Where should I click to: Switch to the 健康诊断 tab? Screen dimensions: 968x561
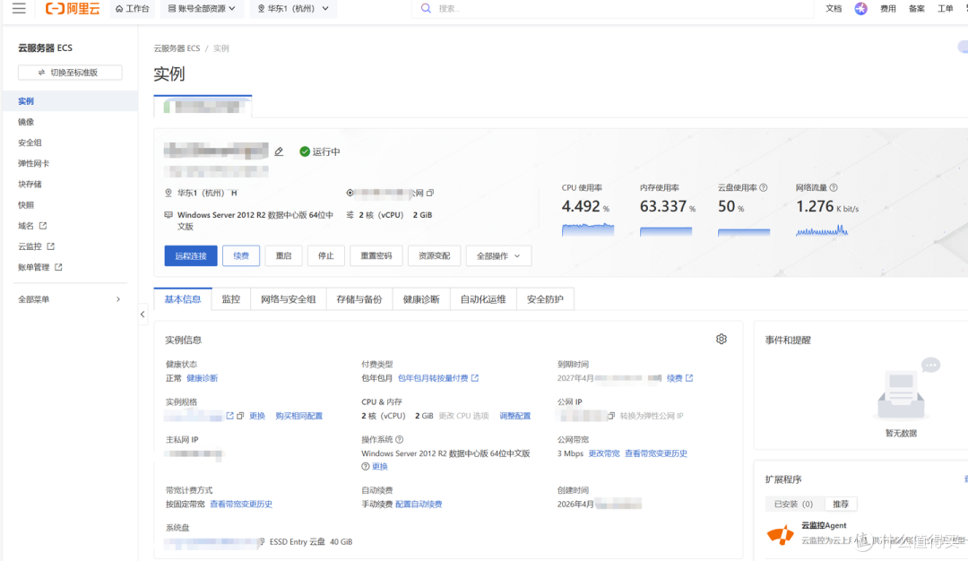coord(421,299)
